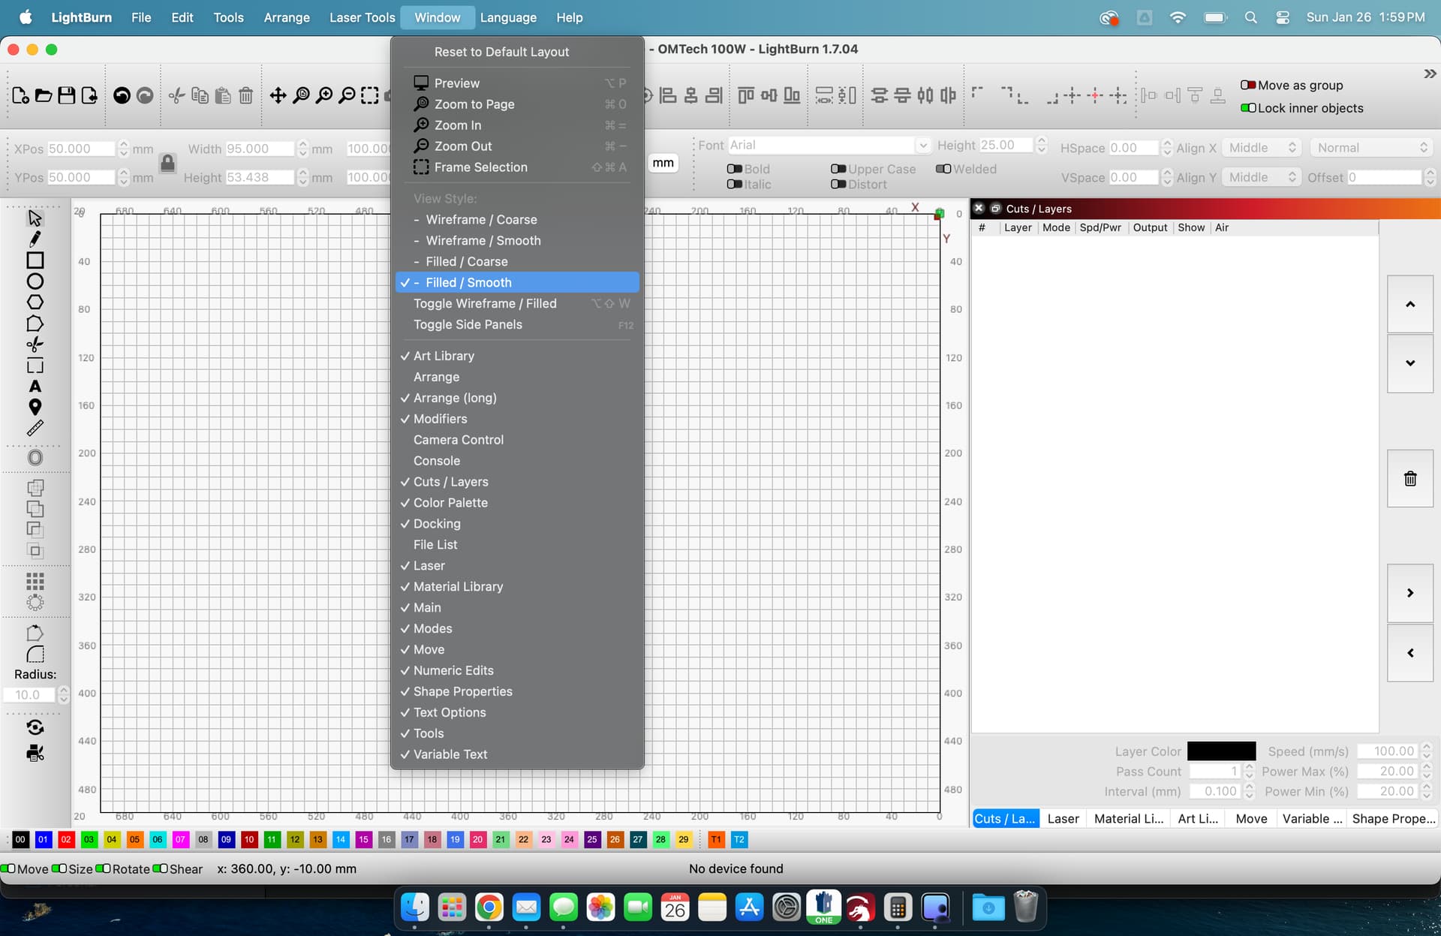Open the Circular Array tool

tap(35, 602)
